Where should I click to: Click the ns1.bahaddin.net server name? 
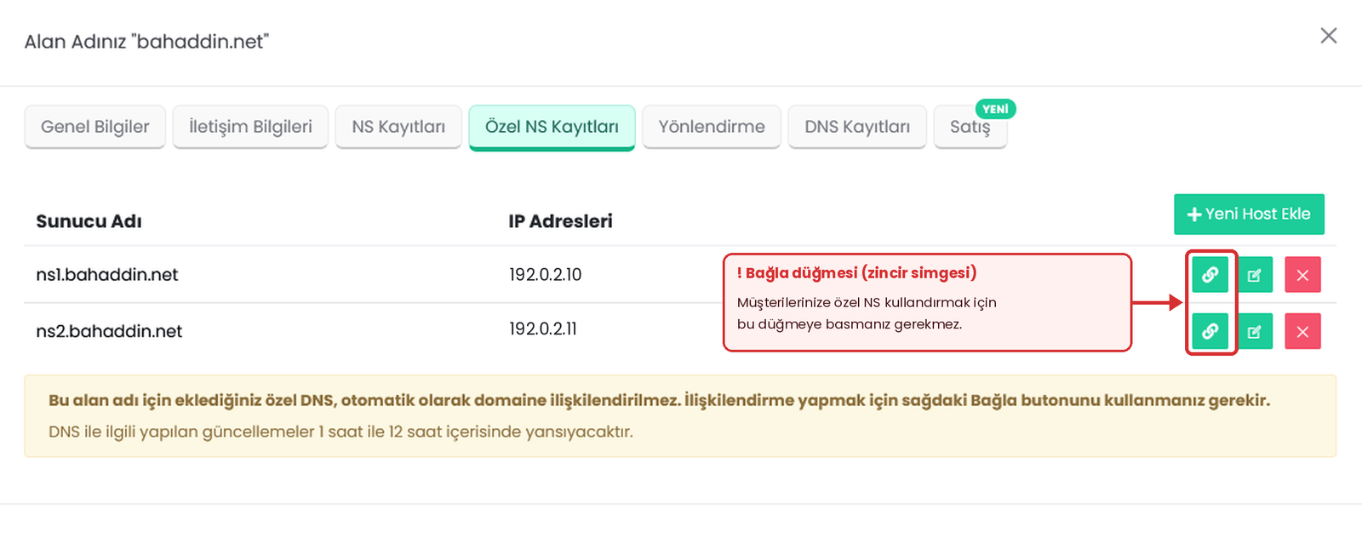pyautogui.click(x=107, y=275)
